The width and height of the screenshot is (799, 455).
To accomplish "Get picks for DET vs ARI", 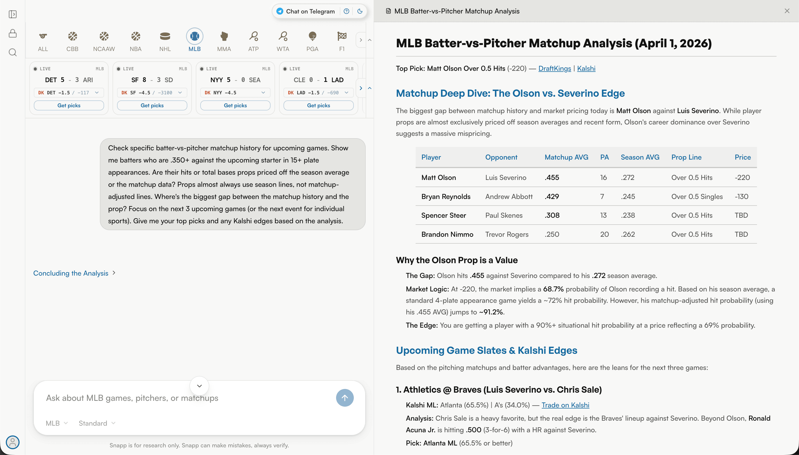I will (x=69, y=105).
